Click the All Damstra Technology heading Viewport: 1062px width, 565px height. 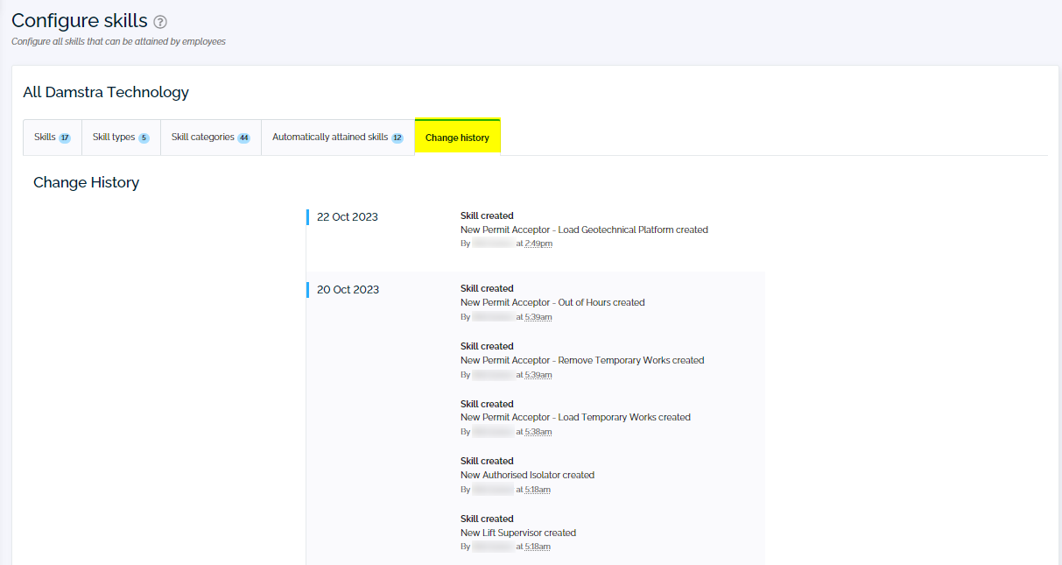105,92
